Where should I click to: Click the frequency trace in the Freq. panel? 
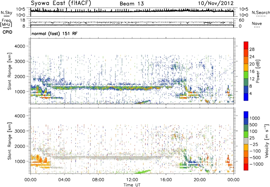click(x=132, y=25)
